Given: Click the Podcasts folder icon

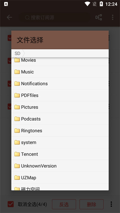Looking at the screenshot, I should (x=17, y=119).
